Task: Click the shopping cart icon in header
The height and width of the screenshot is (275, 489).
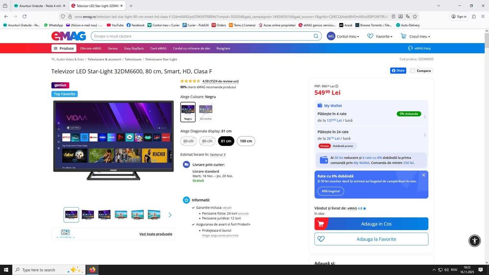Action: click(x=403, y=36)
